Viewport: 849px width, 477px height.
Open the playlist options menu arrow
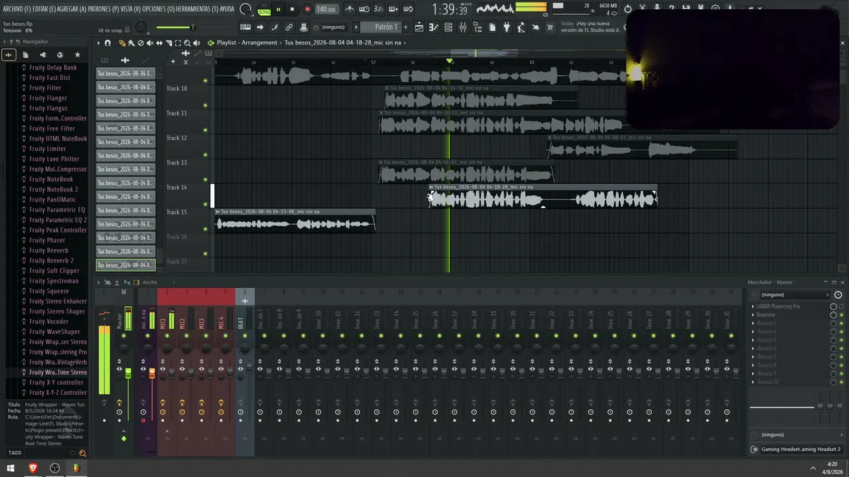point(98,43)
